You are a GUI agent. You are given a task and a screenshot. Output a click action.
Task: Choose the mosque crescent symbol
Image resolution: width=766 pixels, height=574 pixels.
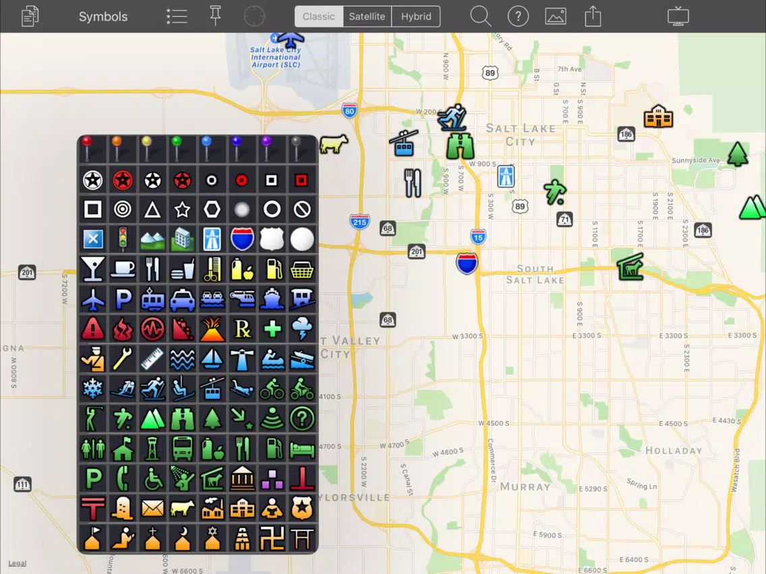(182, 538)
